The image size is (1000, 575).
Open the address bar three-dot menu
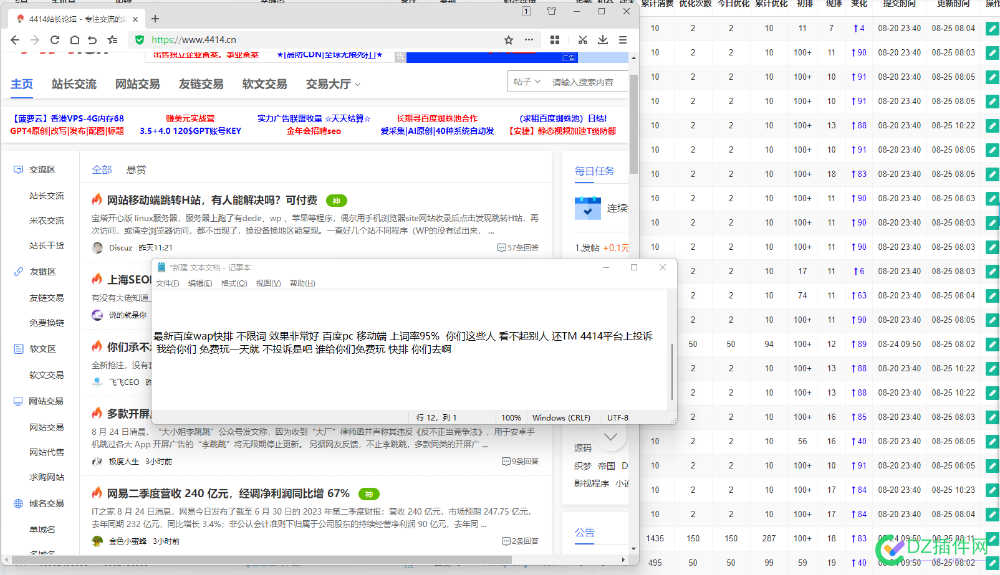coord(529,40)
